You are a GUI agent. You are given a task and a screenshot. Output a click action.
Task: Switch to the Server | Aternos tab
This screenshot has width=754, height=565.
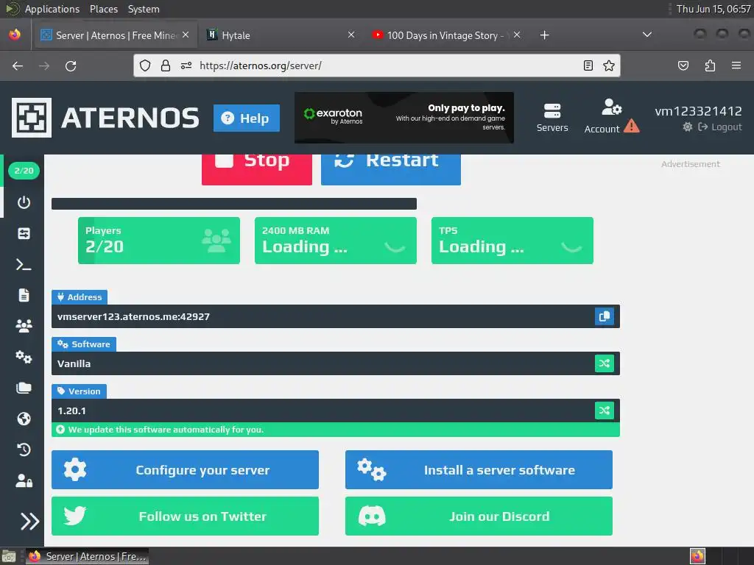114,35
